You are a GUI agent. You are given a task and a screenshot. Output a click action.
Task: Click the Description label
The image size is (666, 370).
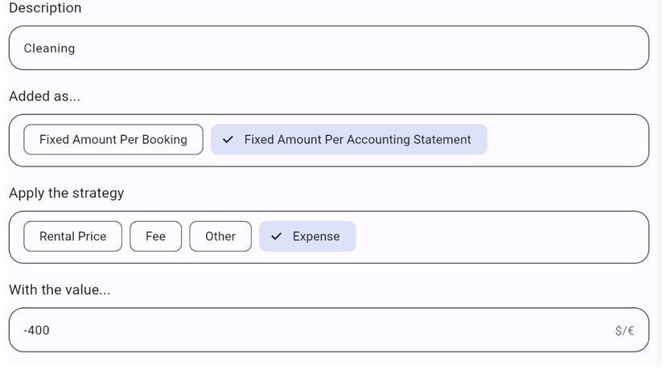pos(45,8)
